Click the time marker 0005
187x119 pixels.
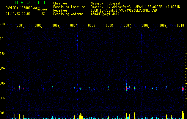(x=92, y=26)
